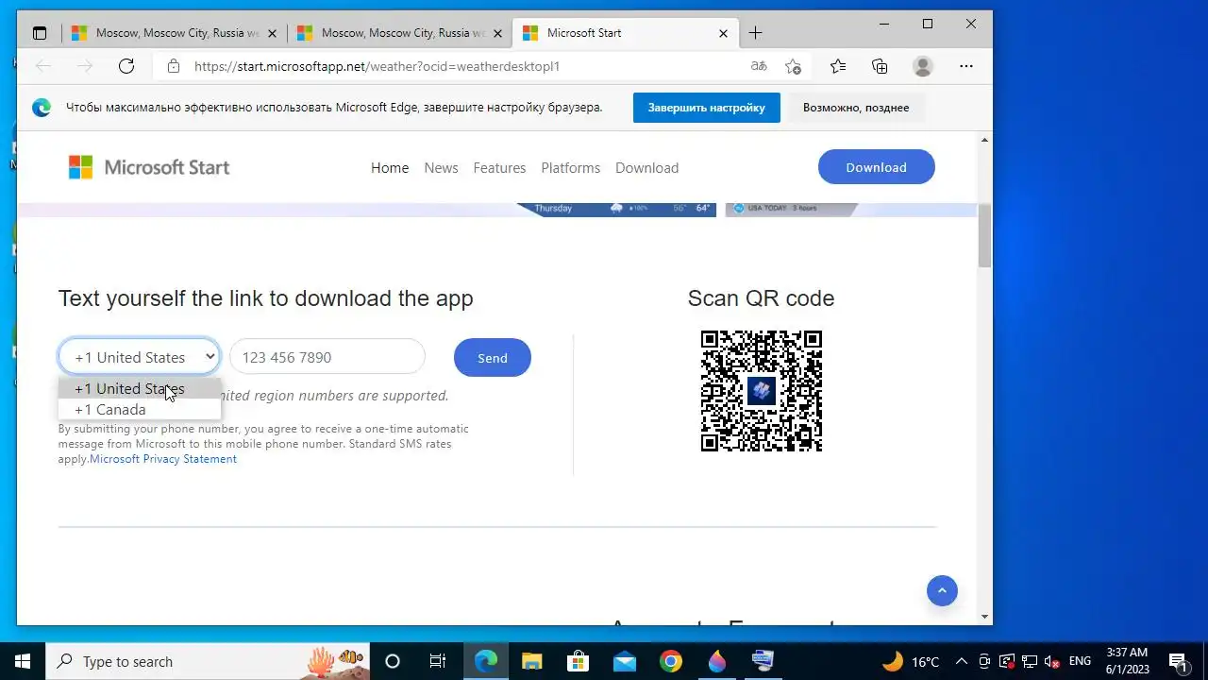
Task: Open the country code dropdown
Action: (139, 357)
